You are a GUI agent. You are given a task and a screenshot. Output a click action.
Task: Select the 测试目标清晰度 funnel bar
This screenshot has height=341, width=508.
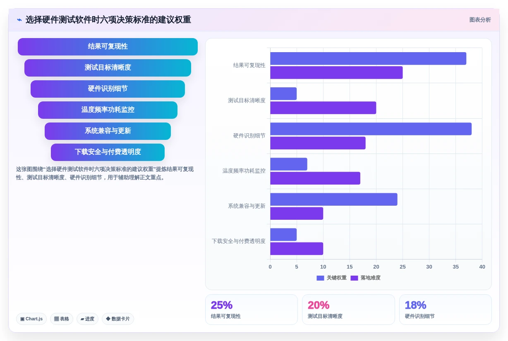(108, 68)
